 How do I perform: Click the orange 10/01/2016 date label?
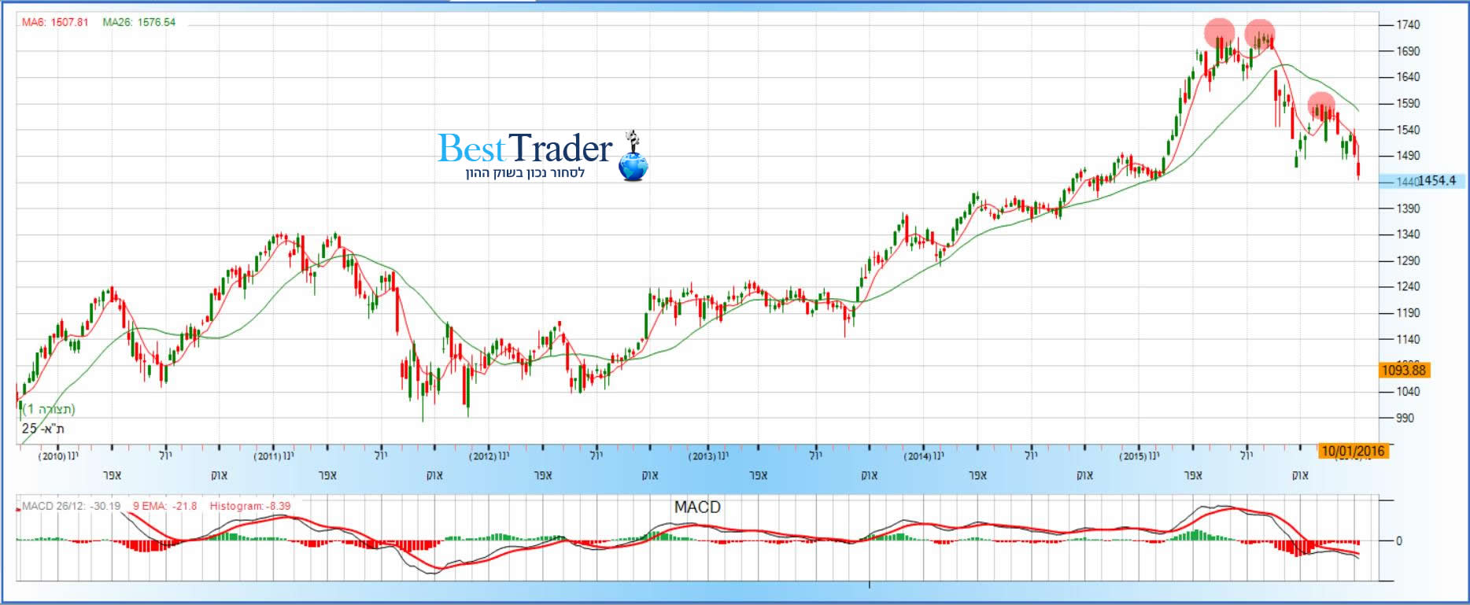click(x=1353, y=451)
